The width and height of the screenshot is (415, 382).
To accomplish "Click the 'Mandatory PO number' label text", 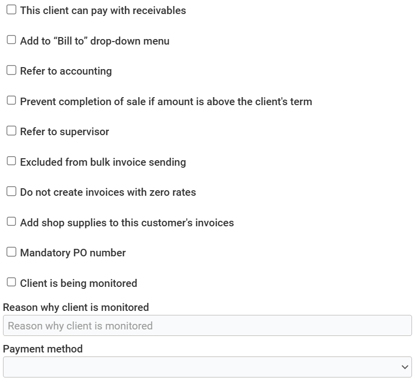I will click(73, 253).
